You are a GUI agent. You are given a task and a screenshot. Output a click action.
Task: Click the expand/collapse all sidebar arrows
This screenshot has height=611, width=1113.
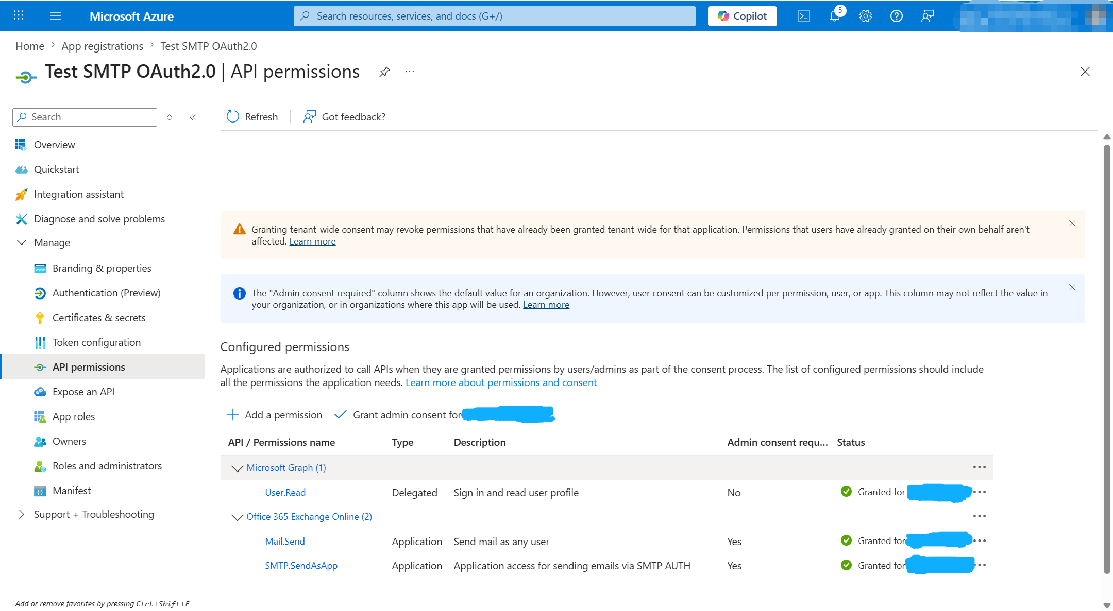click(170, 117)
